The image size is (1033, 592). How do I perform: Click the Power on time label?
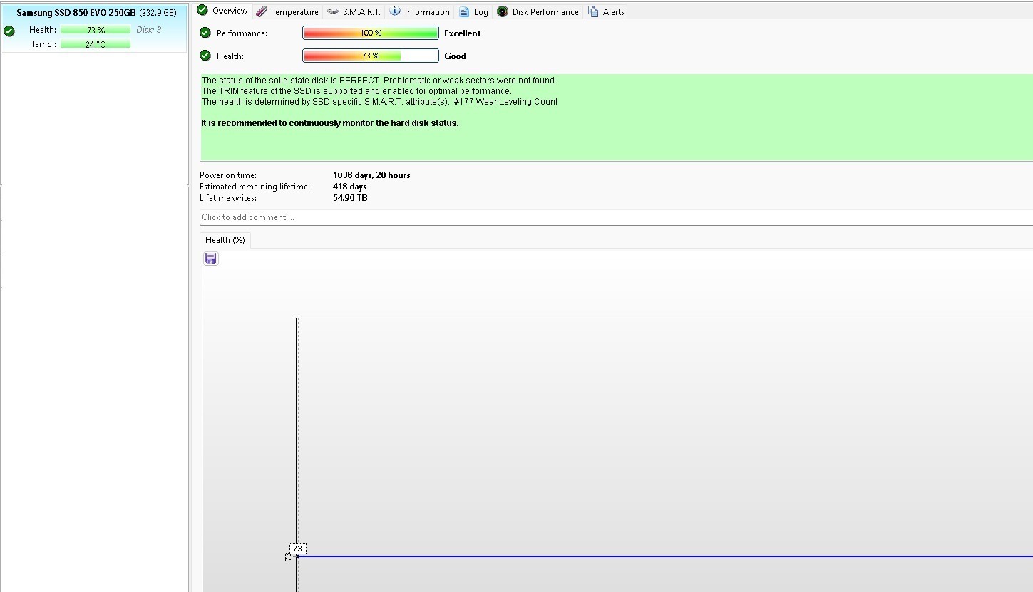228,175
